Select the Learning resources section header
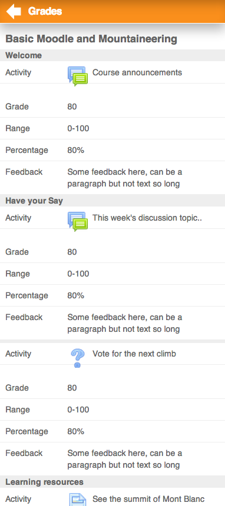Viewport: 225px width, 506px height. (x=113, y=482)
